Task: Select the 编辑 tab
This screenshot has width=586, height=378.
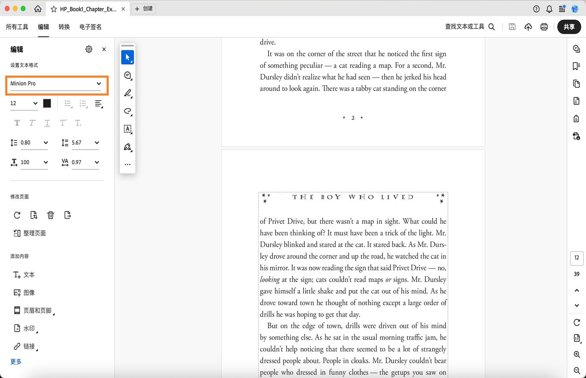Action: (x=44, y=27)
